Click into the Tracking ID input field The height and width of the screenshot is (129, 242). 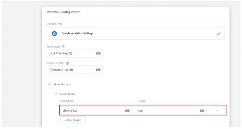point(70,53)
